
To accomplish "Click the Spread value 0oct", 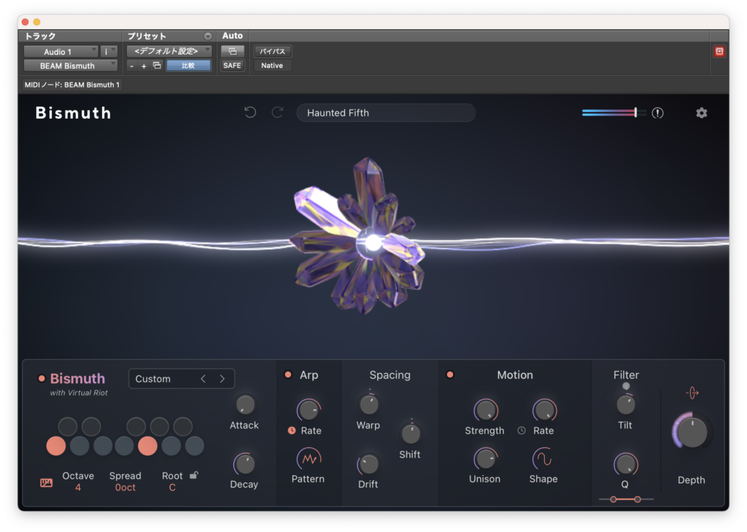I will coord(125,488).
